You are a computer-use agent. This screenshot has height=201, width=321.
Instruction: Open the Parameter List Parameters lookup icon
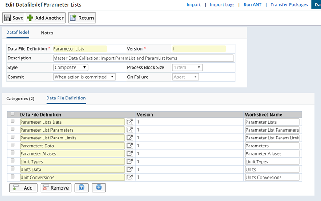(130, 130)
